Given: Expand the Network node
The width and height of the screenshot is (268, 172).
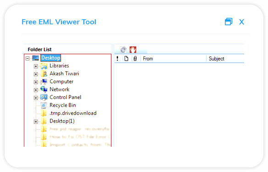Looking at the screenshot, I should (36, 90).
